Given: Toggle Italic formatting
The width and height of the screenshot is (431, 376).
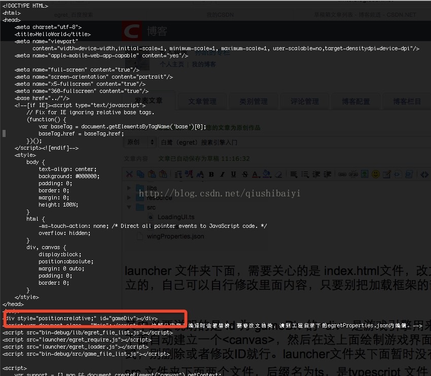Looking at the screenshot, I should pyautogui.click(x=223, y=174).
